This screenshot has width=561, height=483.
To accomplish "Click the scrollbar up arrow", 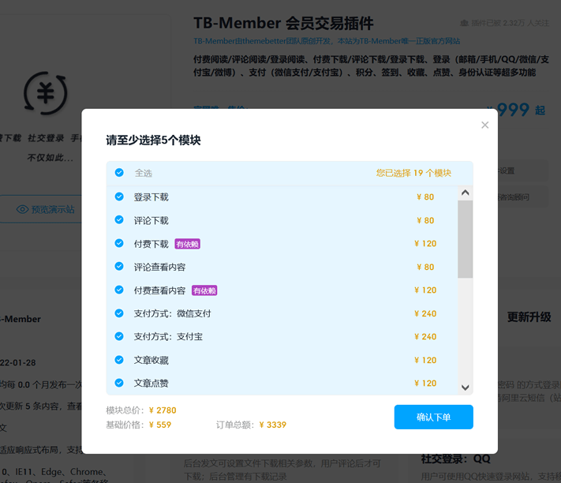I will (465, 193).
